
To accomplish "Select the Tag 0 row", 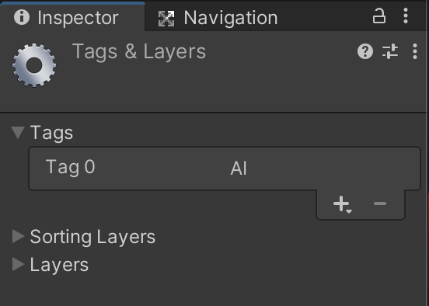I will click(225, 169).
